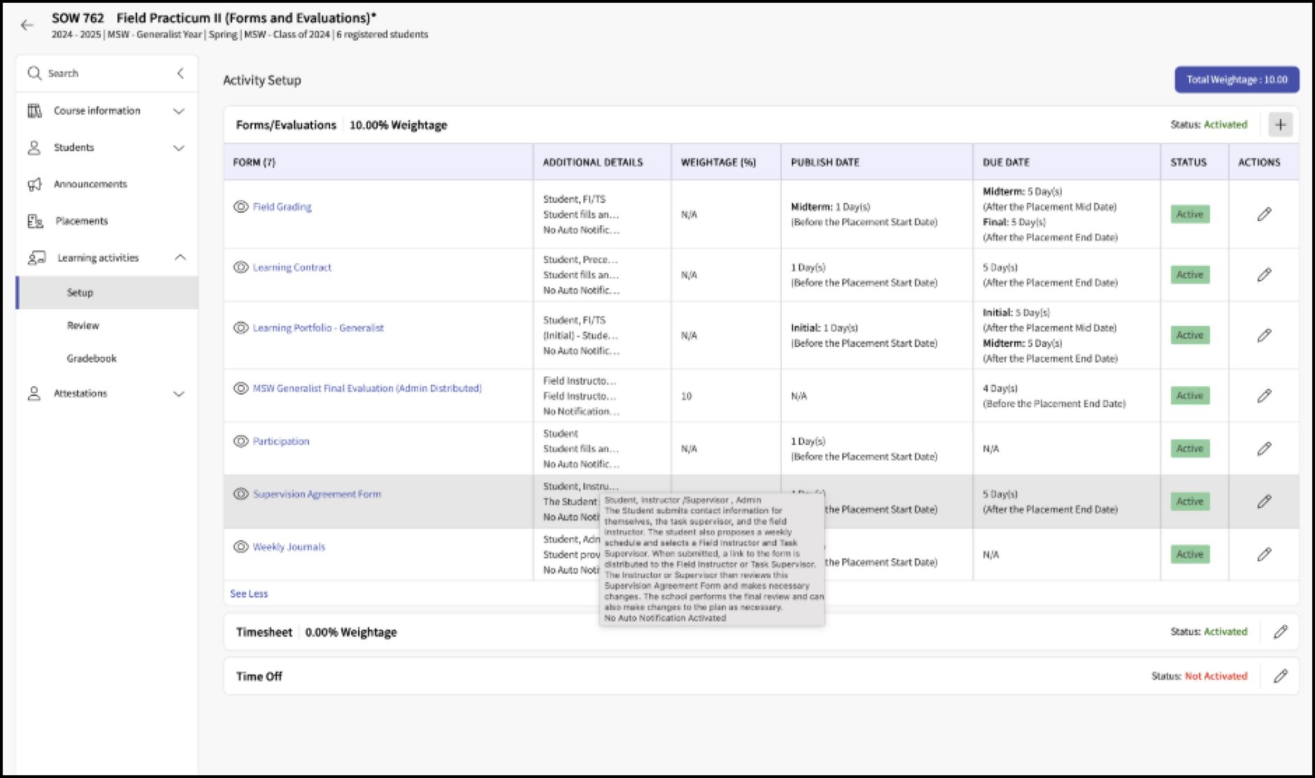Open the Learning Contract form link
Screen dimensions: 1315x778
[292, 267]
